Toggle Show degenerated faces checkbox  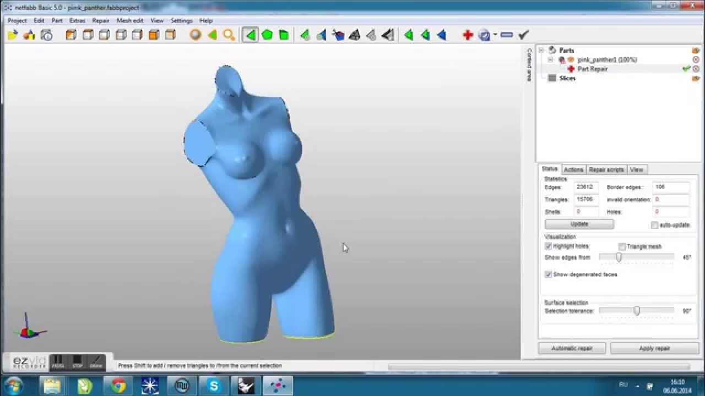pyautogui.click(x=548, y=274)
